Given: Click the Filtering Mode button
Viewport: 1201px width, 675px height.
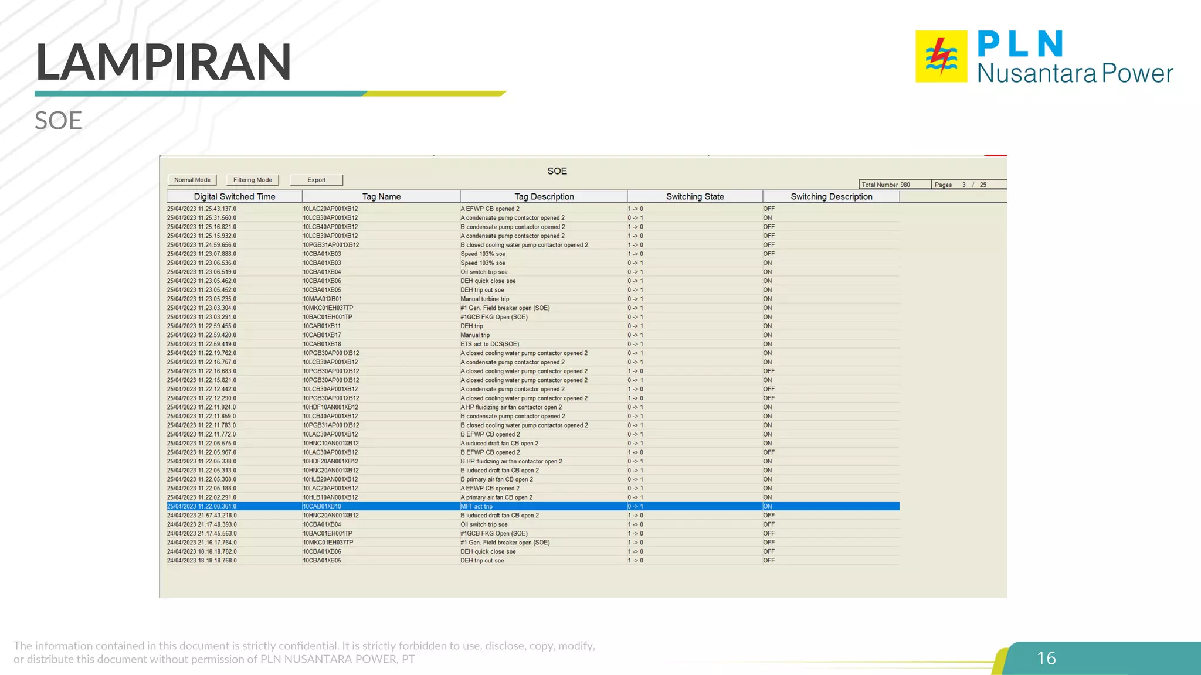Looking at the screenshot, I should [x=252, y=180].
